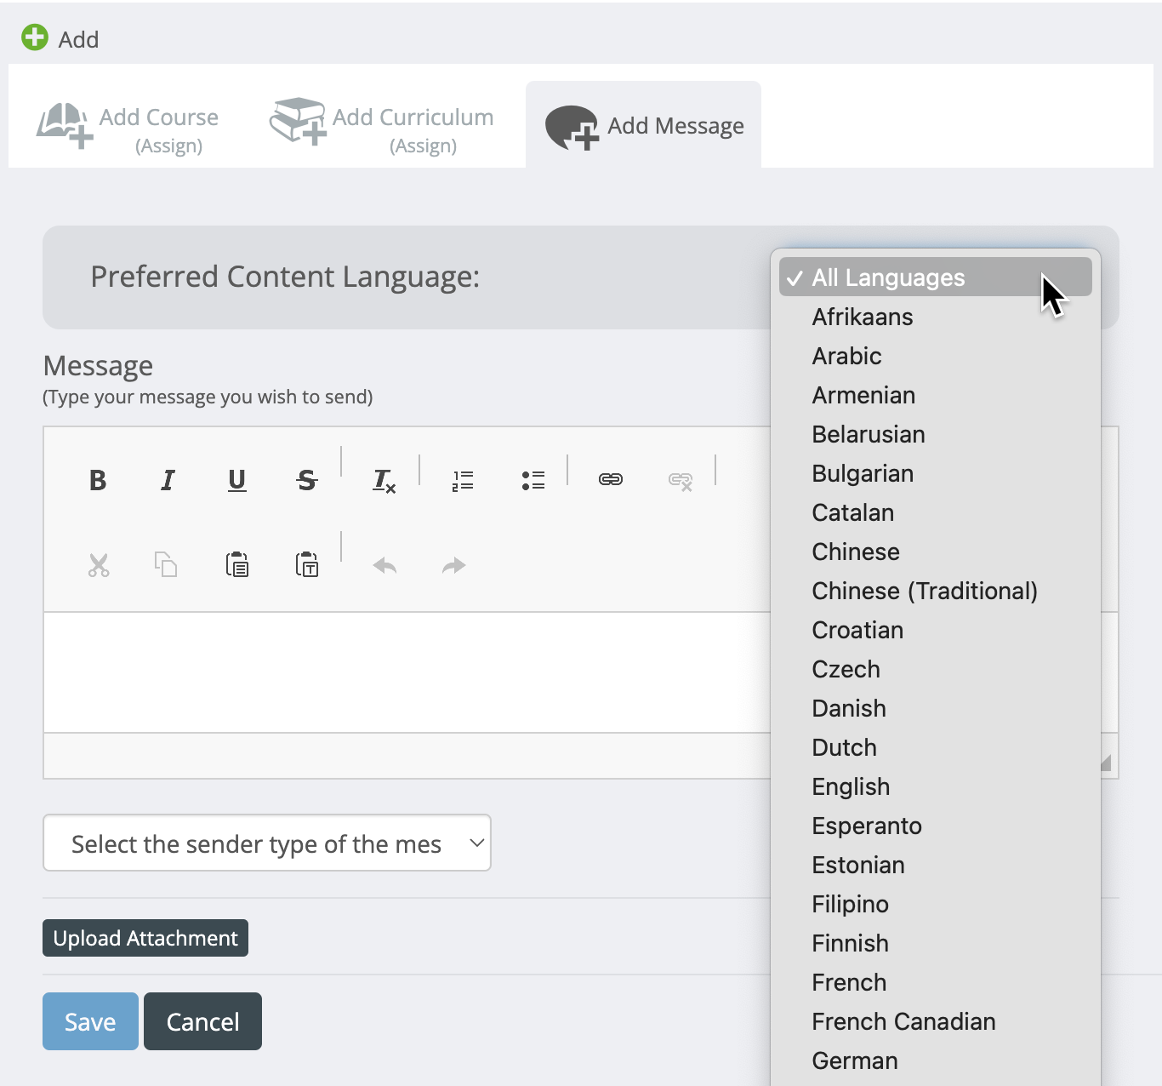Insert a numbered list
Screen dimensions: 1162x1086
tap(463, 481)
